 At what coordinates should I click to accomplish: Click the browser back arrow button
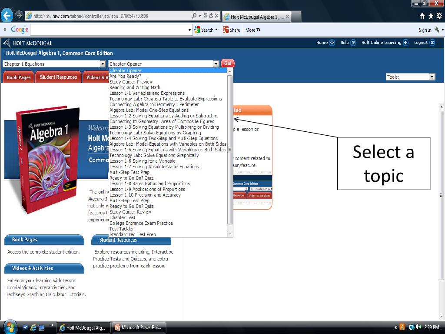click(x=7, y=15)
